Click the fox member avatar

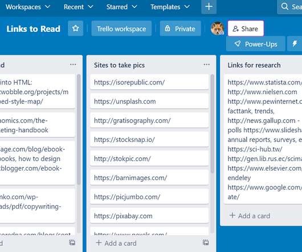point(217,29)
